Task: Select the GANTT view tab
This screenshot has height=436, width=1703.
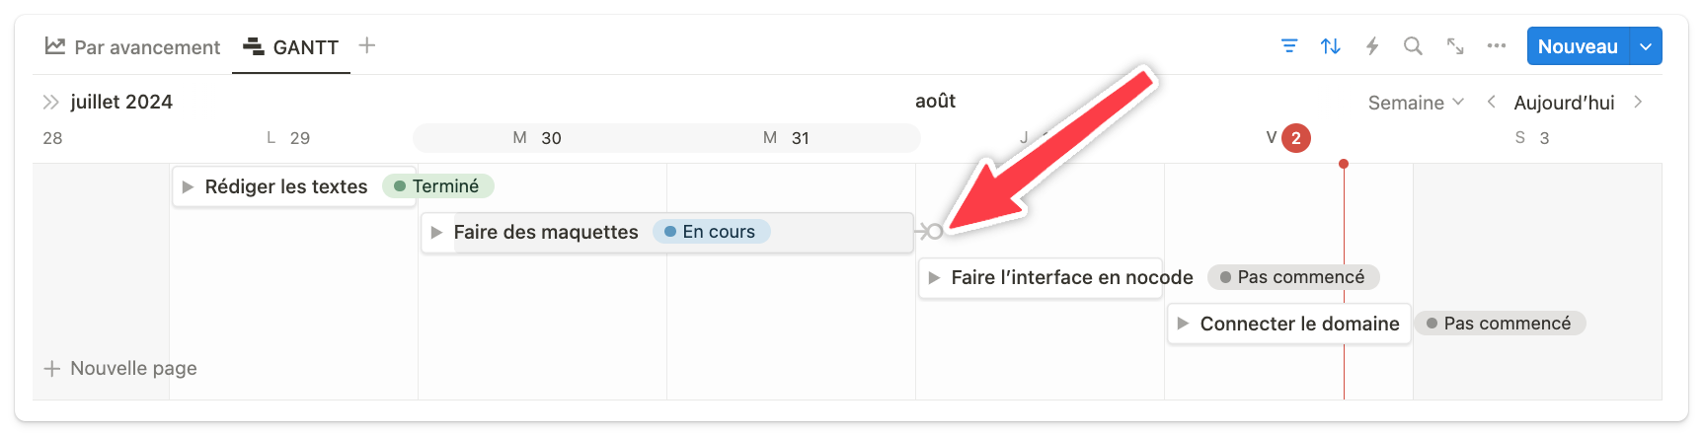Action: (291, 47)
